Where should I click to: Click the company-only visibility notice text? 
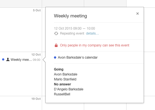[95, 45]
